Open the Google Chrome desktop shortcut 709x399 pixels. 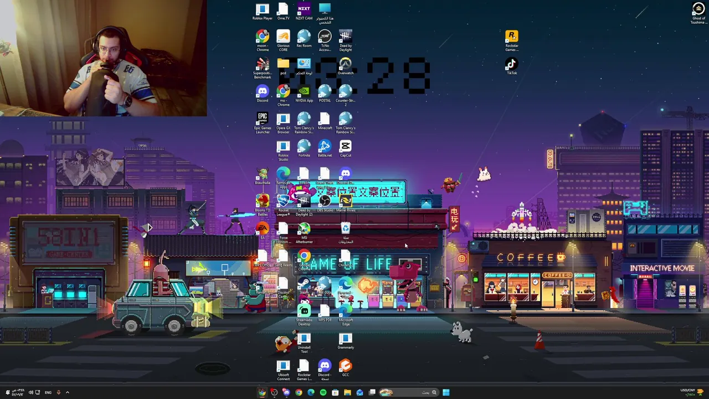tap(304, 260)
